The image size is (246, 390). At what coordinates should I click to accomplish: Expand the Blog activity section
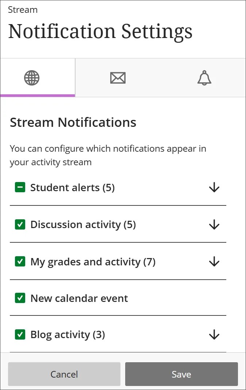(214, 335)
